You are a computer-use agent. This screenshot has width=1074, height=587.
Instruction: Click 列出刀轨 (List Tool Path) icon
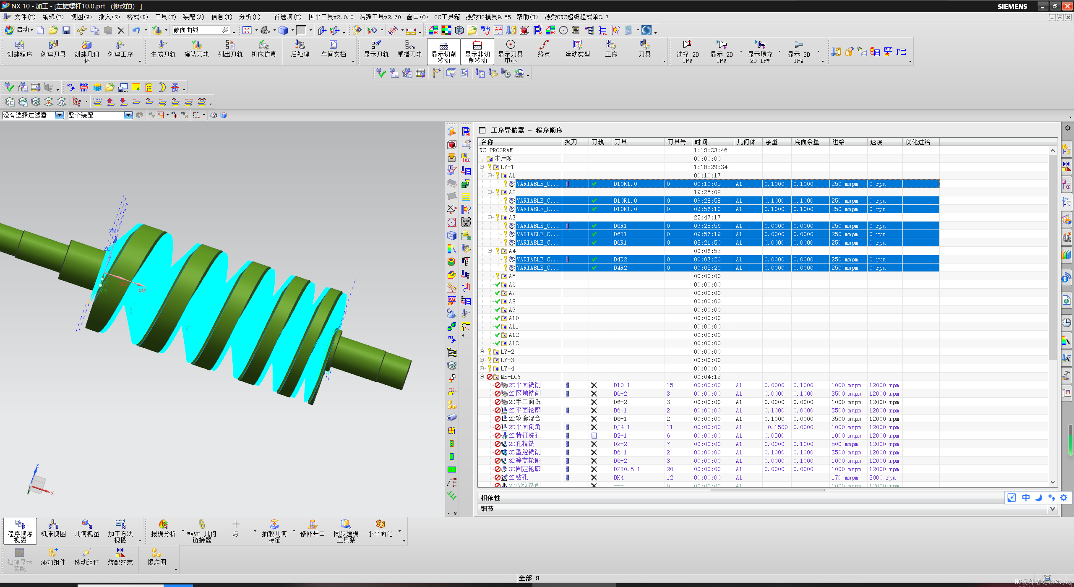[x=230, y=49]
